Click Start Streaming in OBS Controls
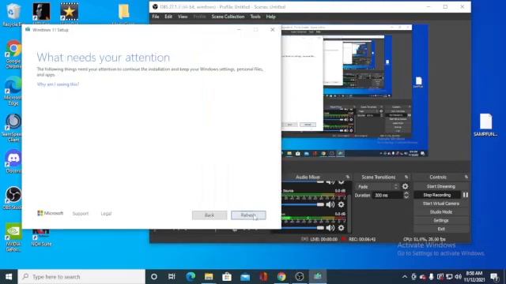This screenshot has width=506, height=284. click(441, 186)
